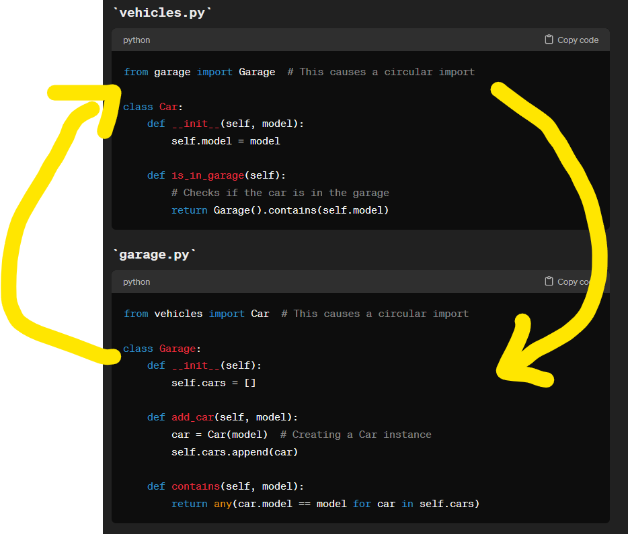Click comment '# Creating a Car instance'
Viewport: 628px width, 534px height.
[x=356, y=435]
